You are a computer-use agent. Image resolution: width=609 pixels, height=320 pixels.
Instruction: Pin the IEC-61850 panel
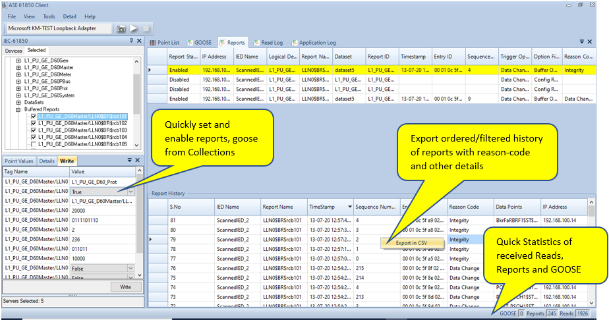tap(131, 41)
